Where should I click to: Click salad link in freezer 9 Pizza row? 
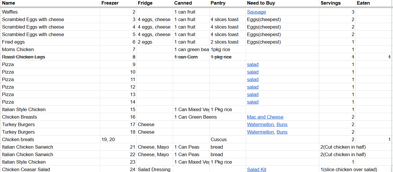253,64
